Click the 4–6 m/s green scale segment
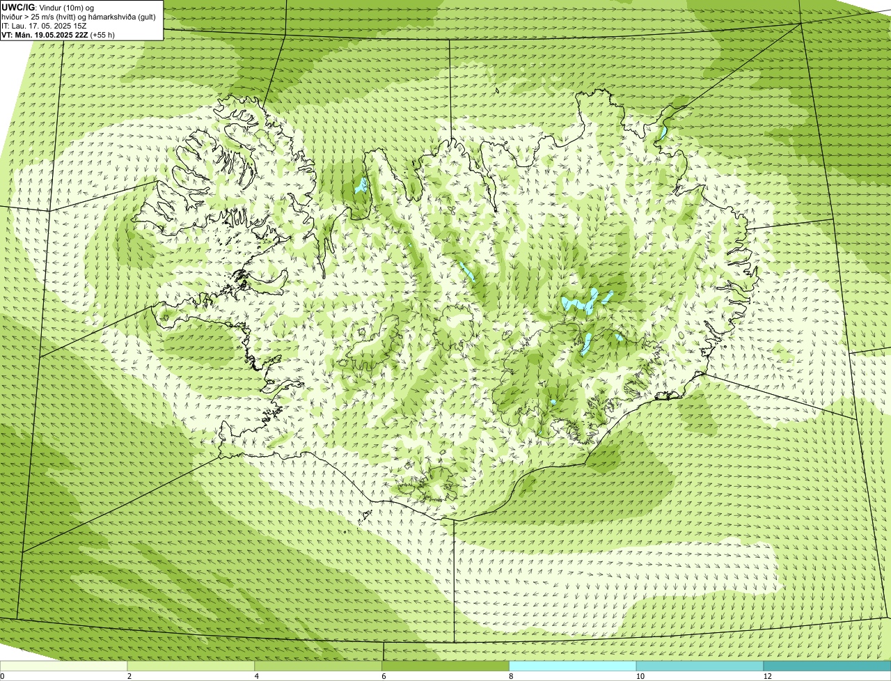This screenshot has height=681, width=891. 319,666
